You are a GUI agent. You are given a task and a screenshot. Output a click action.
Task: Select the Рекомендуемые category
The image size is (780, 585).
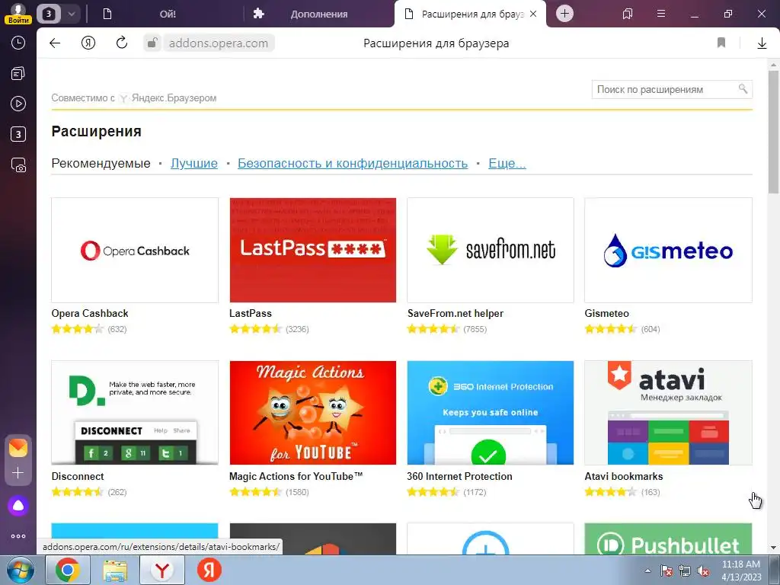coord(101,163)
